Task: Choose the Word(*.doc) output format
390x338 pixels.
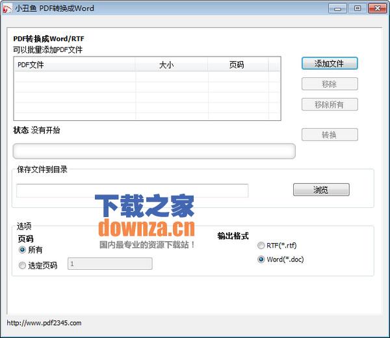Action: [280, 259]
